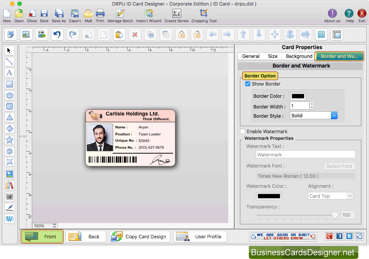Image resolution: width=369 pixels, height=259 pixels.
Task: Pick the Signature drawing tool
Action: coord(9,208)
